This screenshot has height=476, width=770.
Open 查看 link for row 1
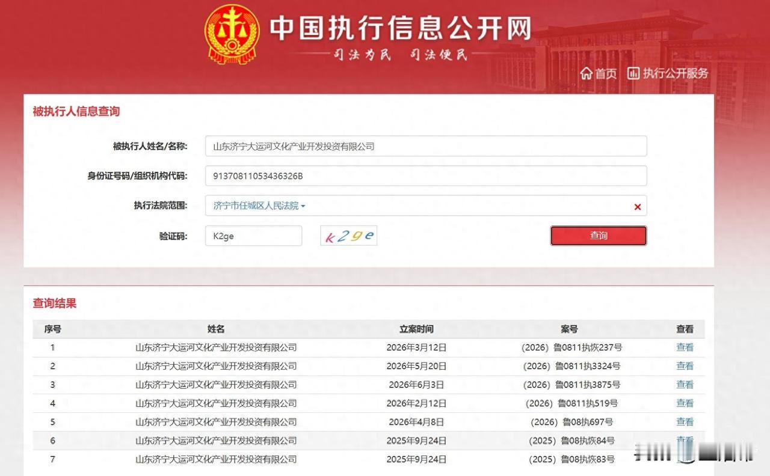point(685,347)
